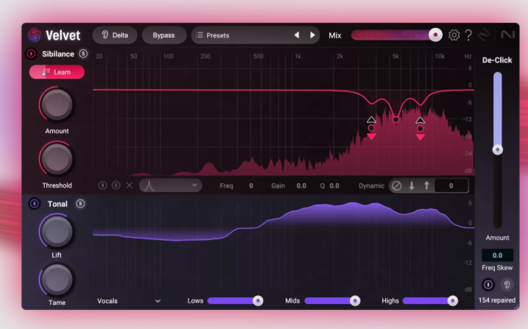
Task: Open settings gear icon
Action: pos(454,35)
